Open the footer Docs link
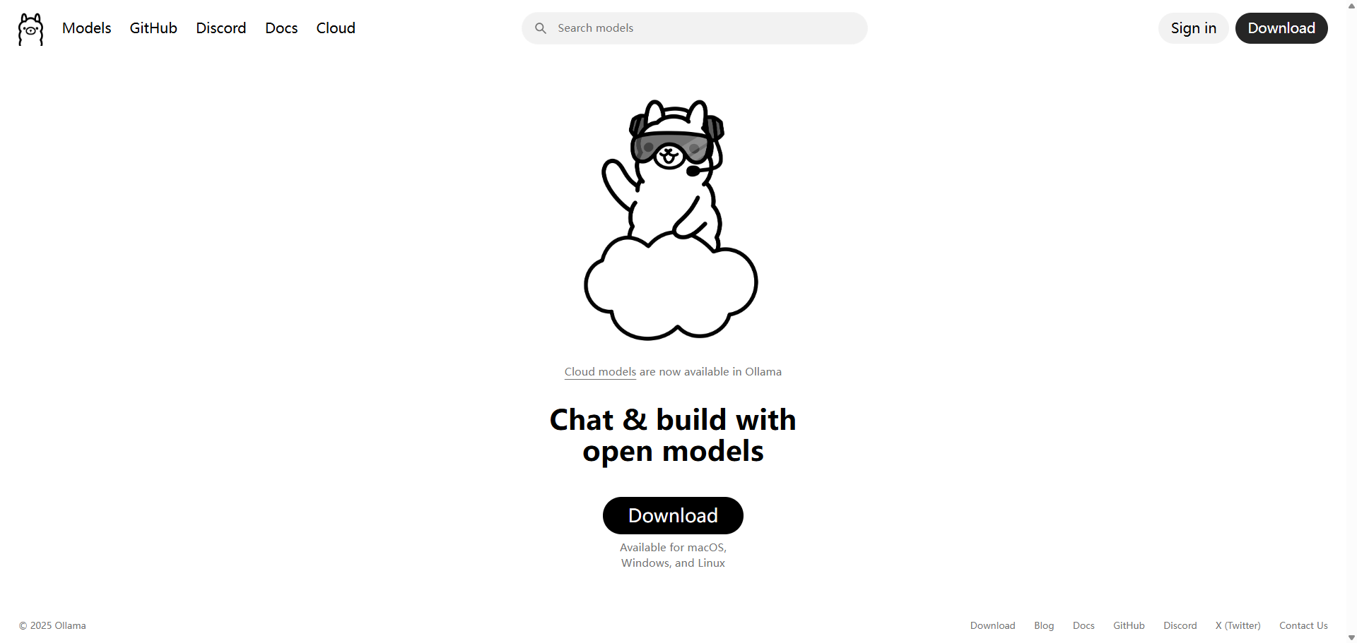 [x=1083, y=625]
